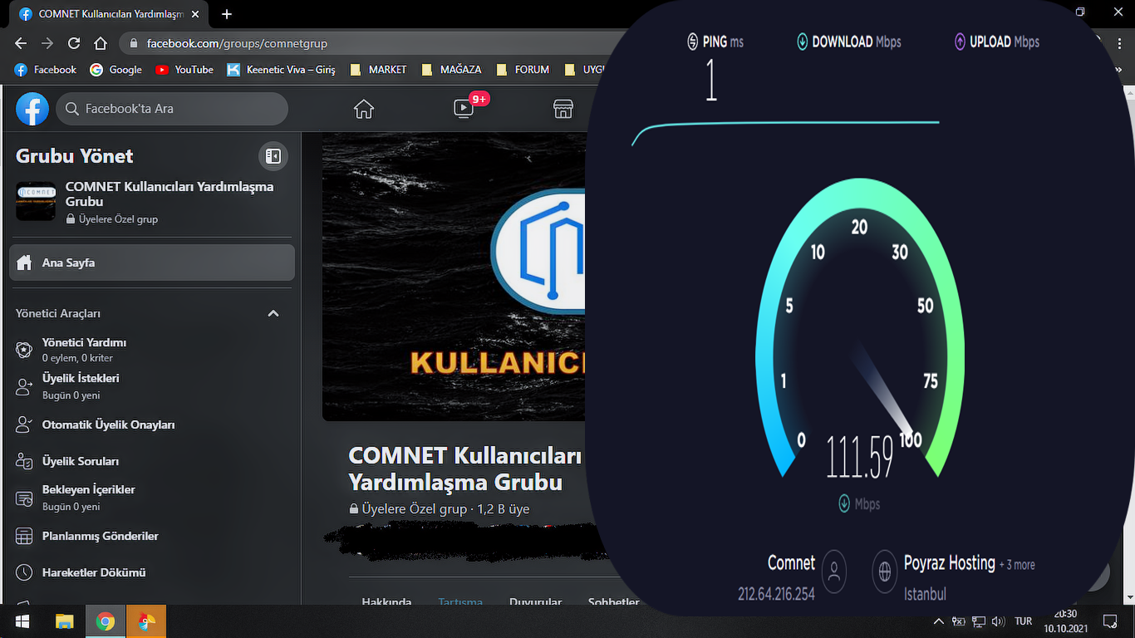Switch to the Duyurular group tab
Image resolution: width=1135 pixels, height=638 pixels.
pos(535,602)
